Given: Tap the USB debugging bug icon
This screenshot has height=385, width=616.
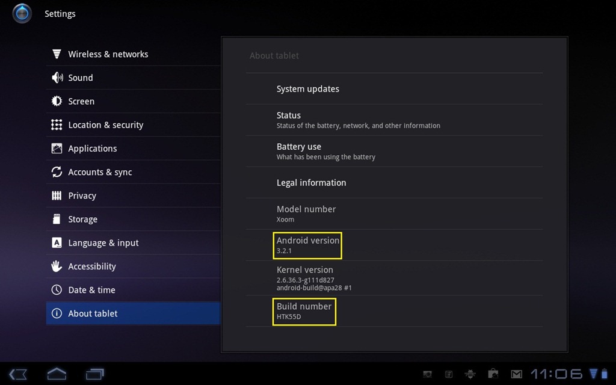Looking at the screenshot, I should click(470, 374).
